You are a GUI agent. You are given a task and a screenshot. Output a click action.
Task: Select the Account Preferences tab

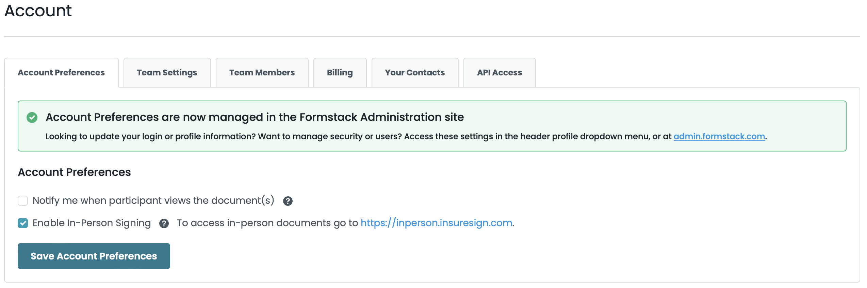[61, 73]
